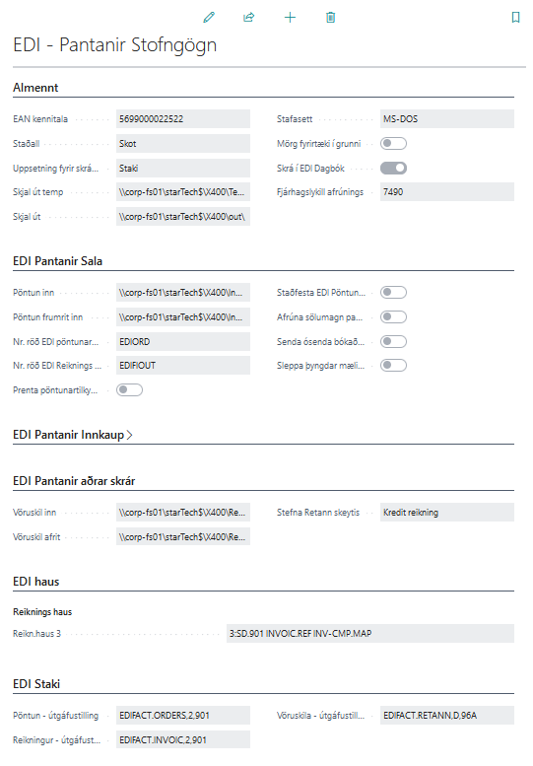
Task: Click the Skjal út temp path field
Action: tap(183, 192)
